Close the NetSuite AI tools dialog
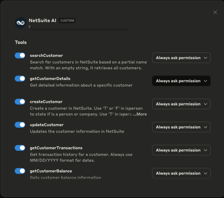Viewport: 224px width, 198px height. pyautogui.click(x=215, y=13)
